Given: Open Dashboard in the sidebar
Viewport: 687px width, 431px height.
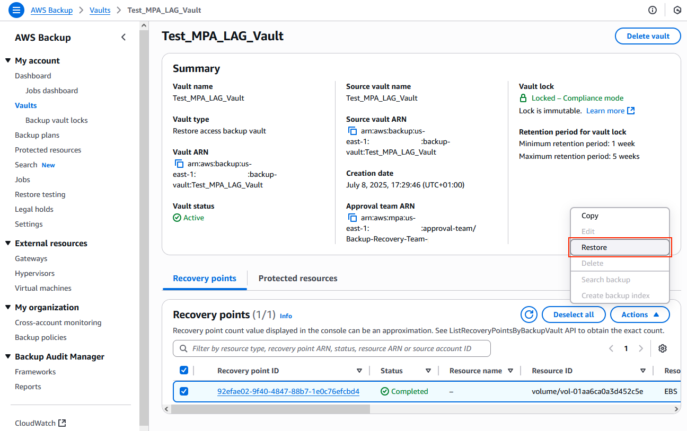Looking at the screenshot, I should 33,76.
